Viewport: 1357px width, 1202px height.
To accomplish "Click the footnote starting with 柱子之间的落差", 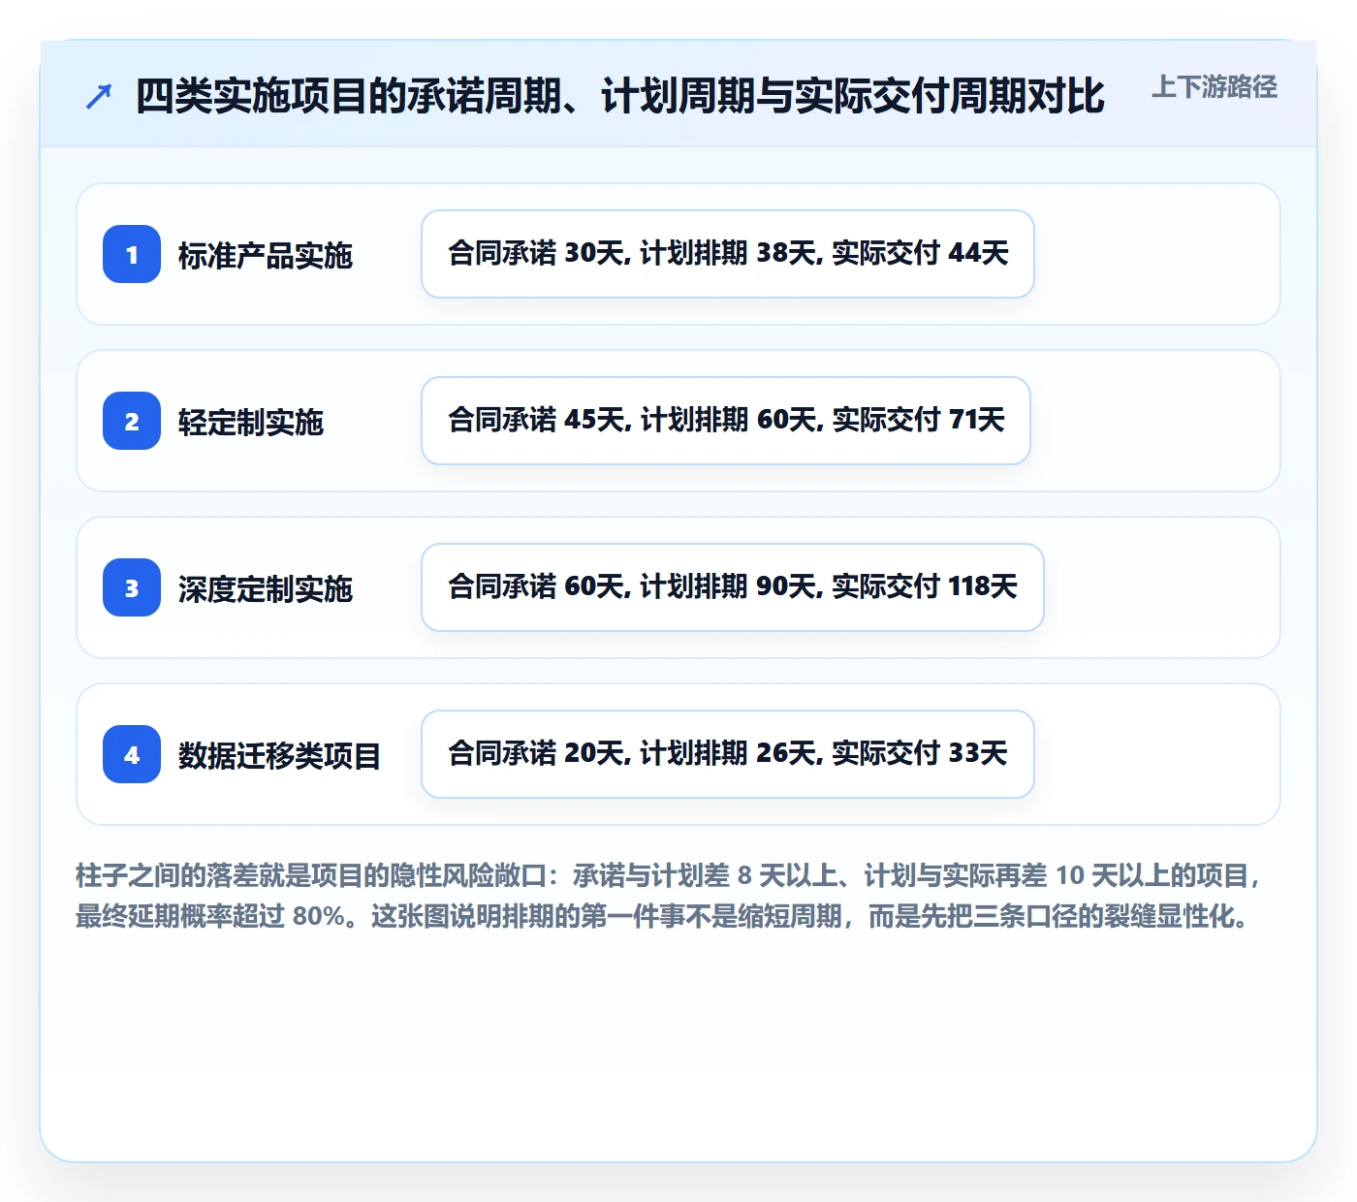I will point(669,896).
